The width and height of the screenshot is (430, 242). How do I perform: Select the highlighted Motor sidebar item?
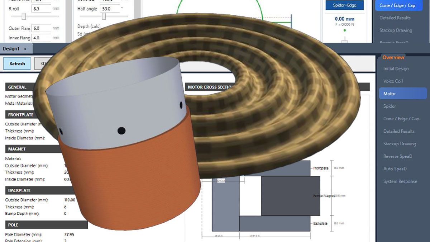pos(403,94)
